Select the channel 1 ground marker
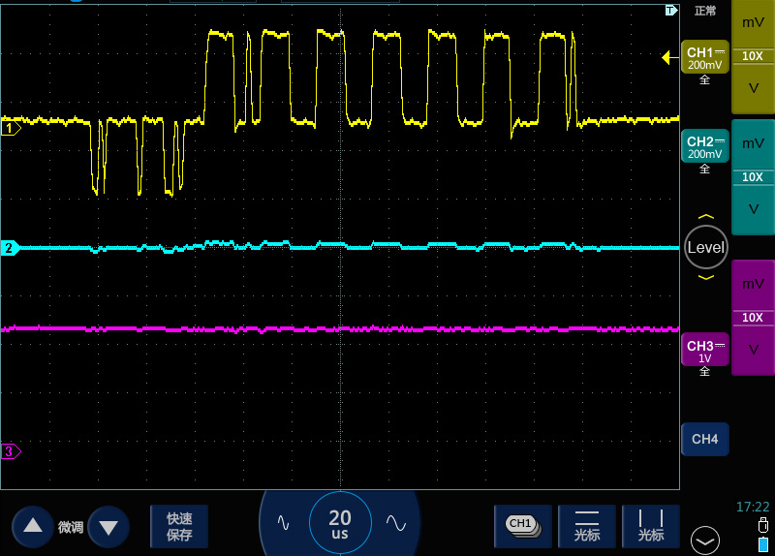This screenshot has width=775, height=556. coord(11,129)
